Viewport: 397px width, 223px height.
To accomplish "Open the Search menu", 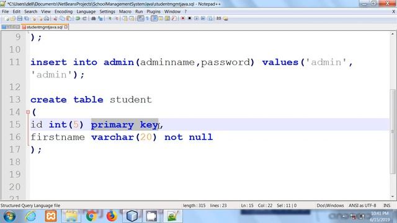I will [30, 12].
